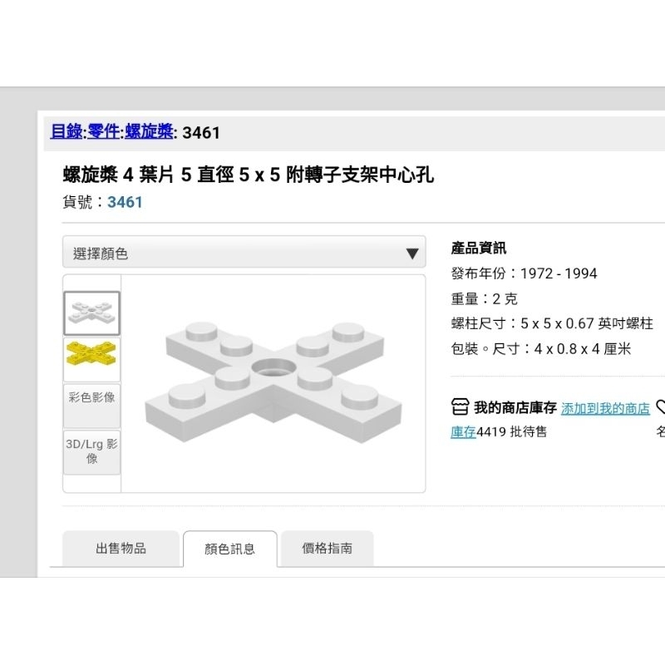This screenshot has width=665, height=665.
Task: Open the 3D/Lrg 影像 view
Action: pos(91,452)
